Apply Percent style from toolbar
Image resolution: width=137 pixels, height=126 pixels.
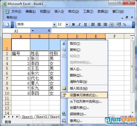coord(124,25)
